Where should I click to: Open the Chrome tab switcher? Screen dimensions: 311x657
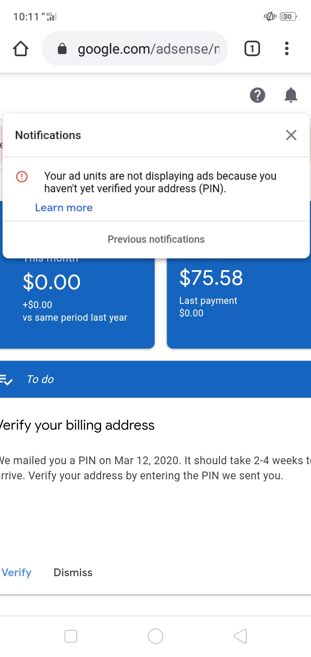coord(252,48)
